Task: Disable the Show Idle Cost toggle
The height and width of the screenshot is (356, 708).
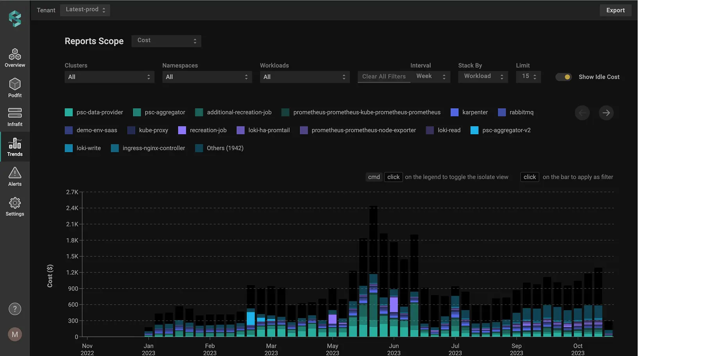Action: pyautogui.click(x=563, y=77)
